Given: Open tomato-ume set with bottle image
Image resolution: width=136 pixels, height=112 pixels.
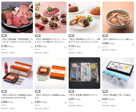Looking at the screenshot, I should click(x=17, y=73).
